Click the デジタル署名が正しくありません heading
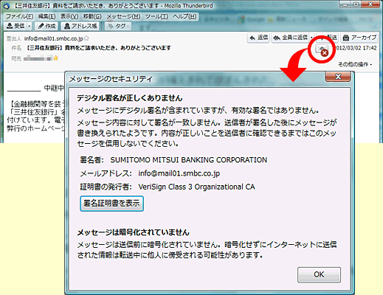This screenshot has height=295, width=383. coord(130,98)
